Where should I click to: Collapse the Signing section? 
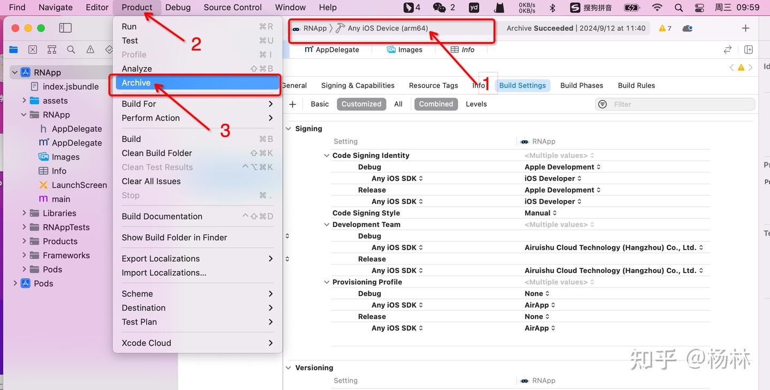289,129
